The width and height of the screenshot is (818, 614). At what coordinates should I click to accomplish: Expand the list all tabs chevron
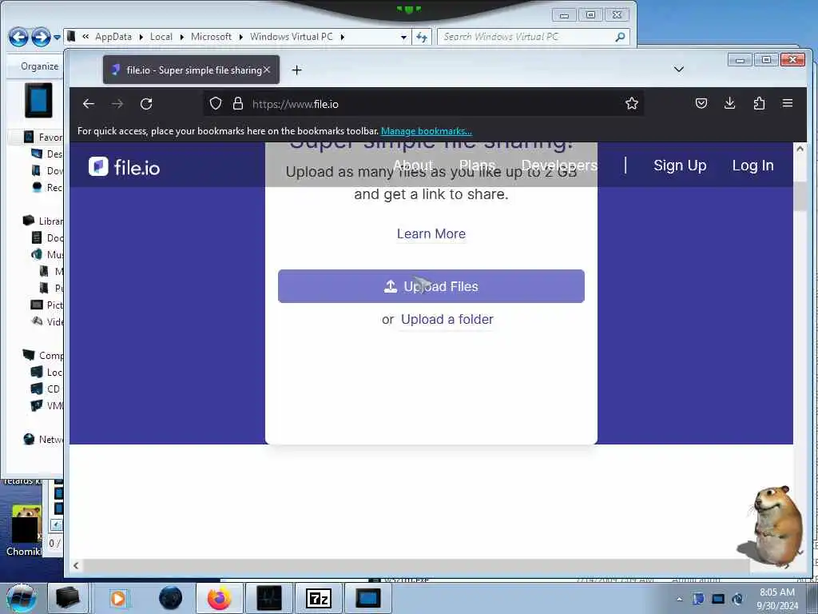(679, 70)
